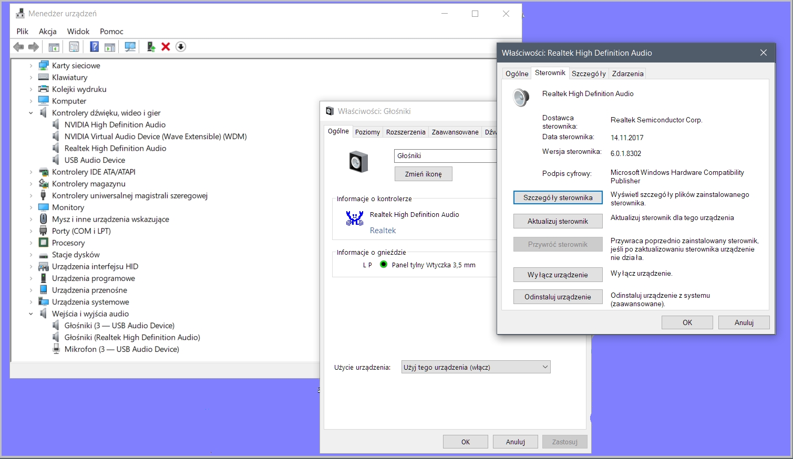Switch to Rozszerzenia tab
The width and height of the screenshot is (793, 459).
click(406, 132)
